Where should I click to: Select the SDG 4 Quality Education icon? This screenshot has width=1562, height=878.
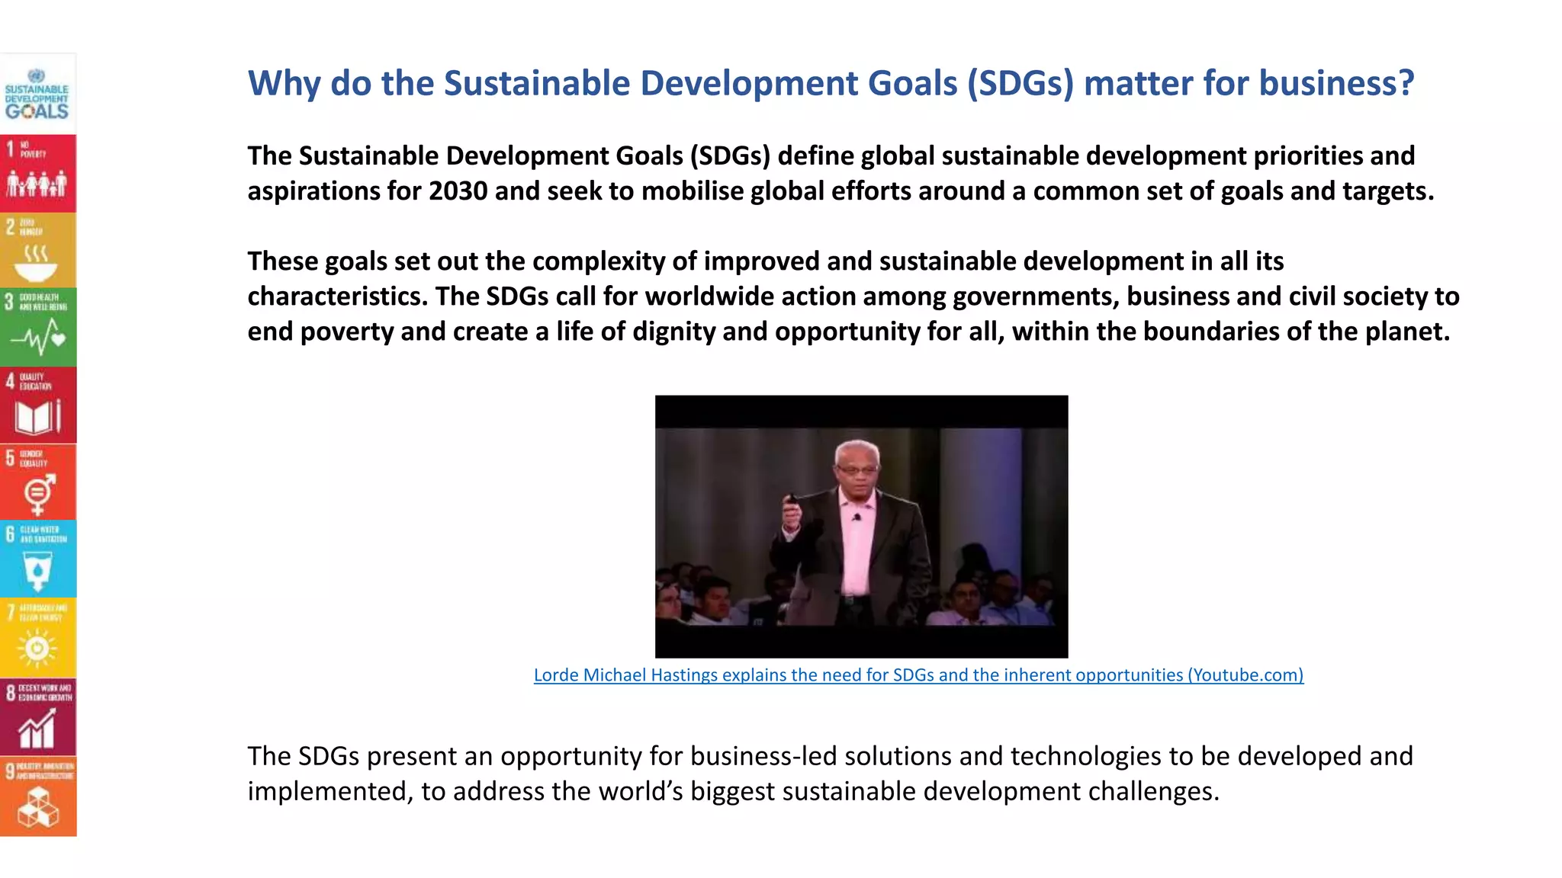37,405
